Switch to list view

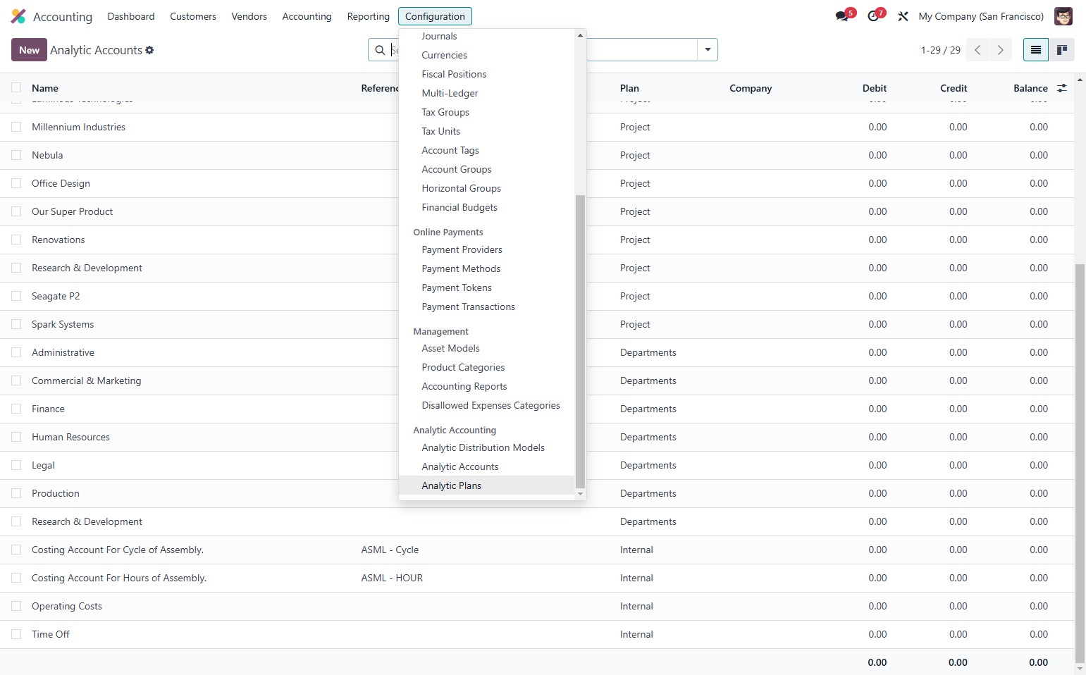pyautogui.click(x=1036, y=50)
